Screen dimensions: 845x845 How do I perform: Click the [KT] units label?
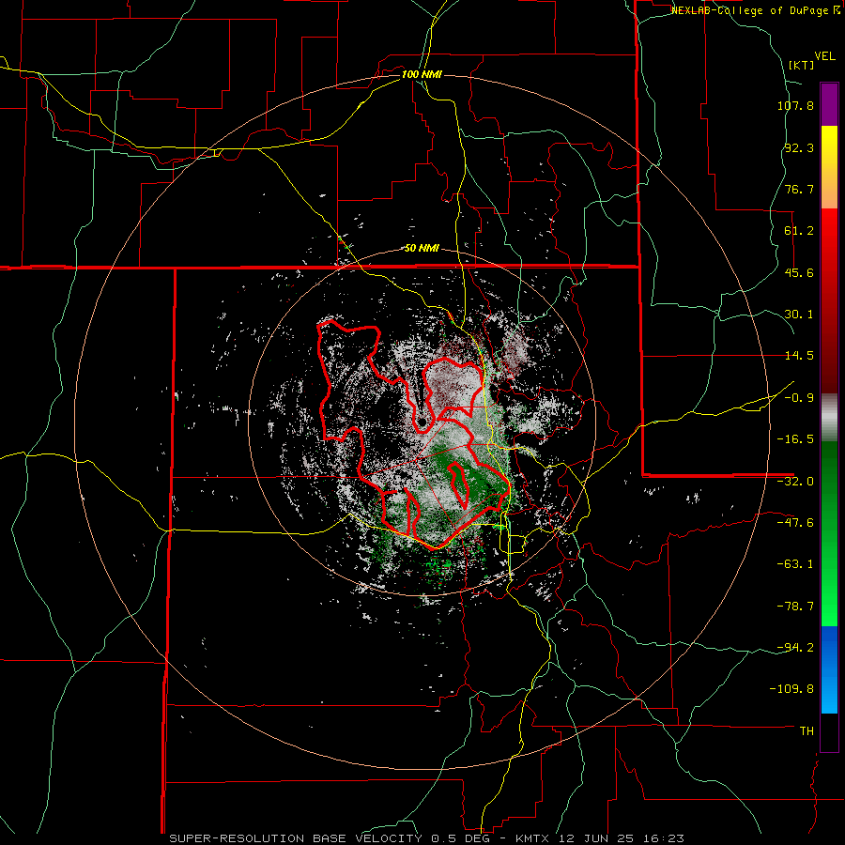tap(801, 65)
